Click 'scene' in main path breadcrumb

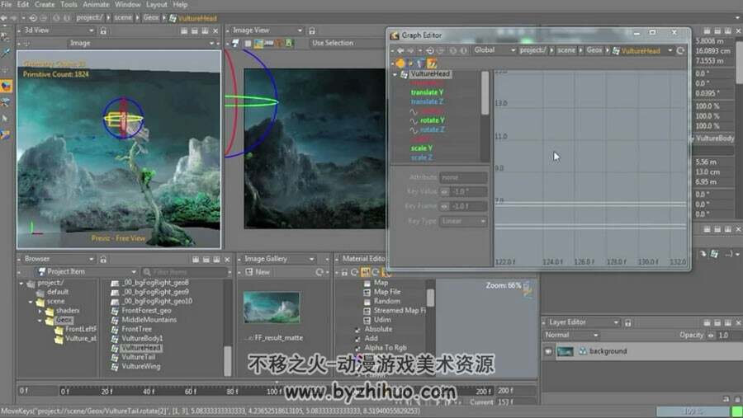point(123,17)
